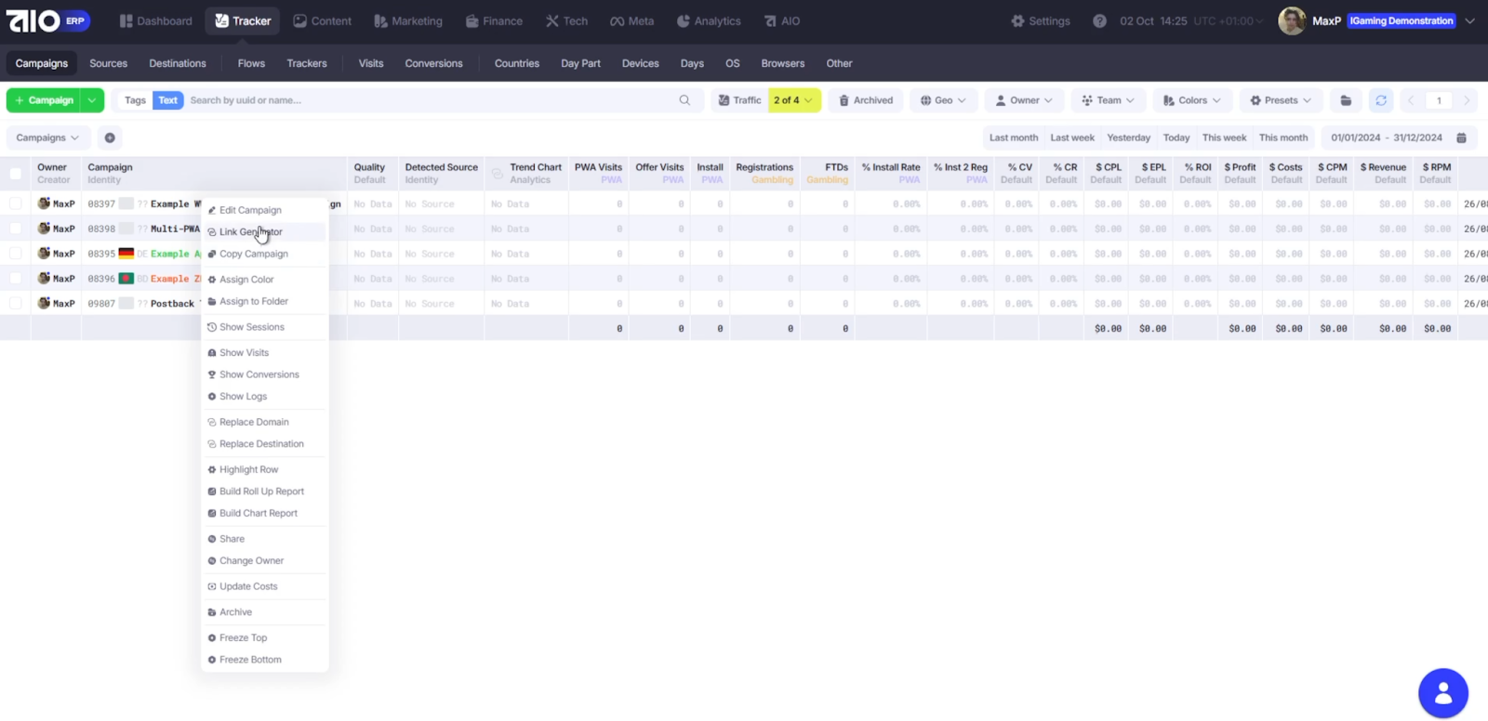Check the select-all checkbox in table header
Screen dimensions: 1488x721
(x=16, y=174)
